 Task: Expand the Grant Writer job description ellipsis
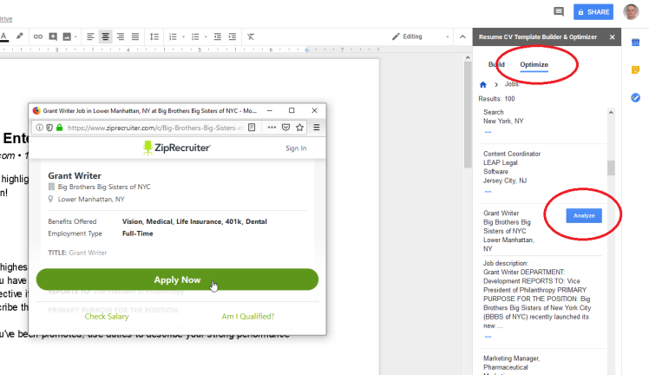[488, 337]
